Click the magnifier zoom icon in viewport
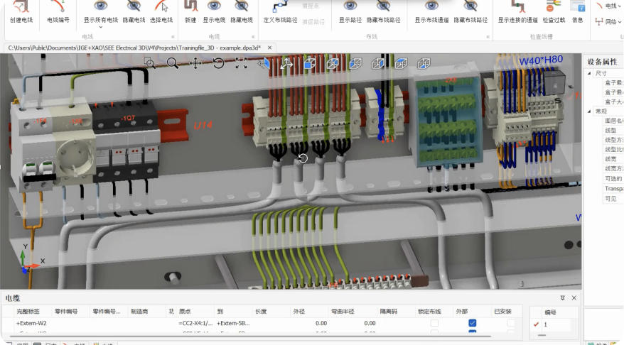This screenshot has width=624, height=345. click(x=172, y=62)
